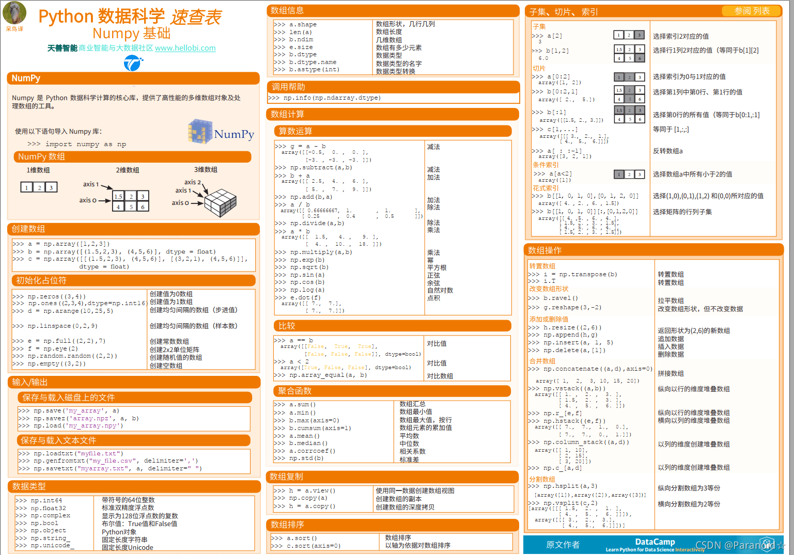Select the 初始化占位符 header
The image size is (794, 555).
[x=133, y=280]
